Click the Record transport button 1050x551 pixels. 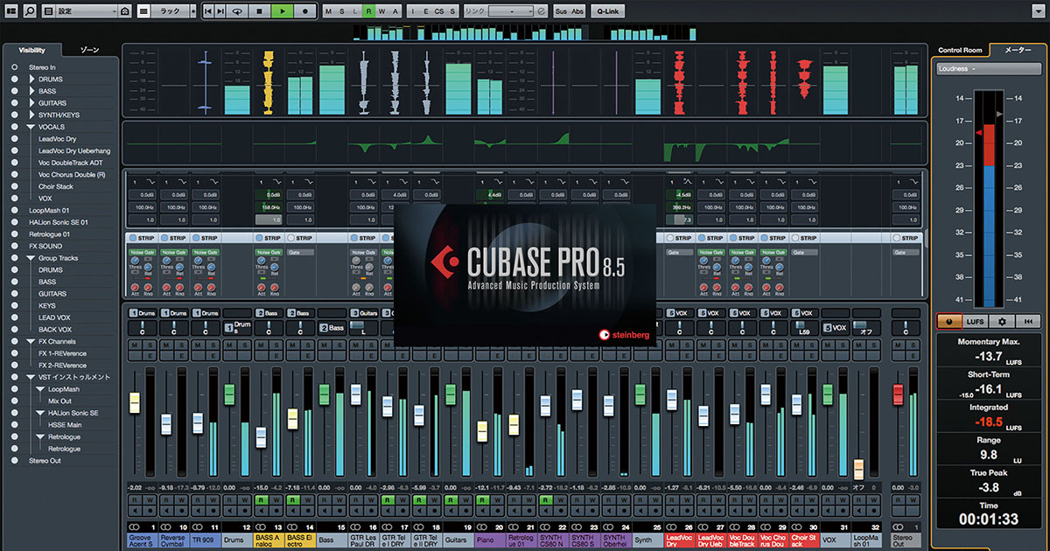coord(304,10)
